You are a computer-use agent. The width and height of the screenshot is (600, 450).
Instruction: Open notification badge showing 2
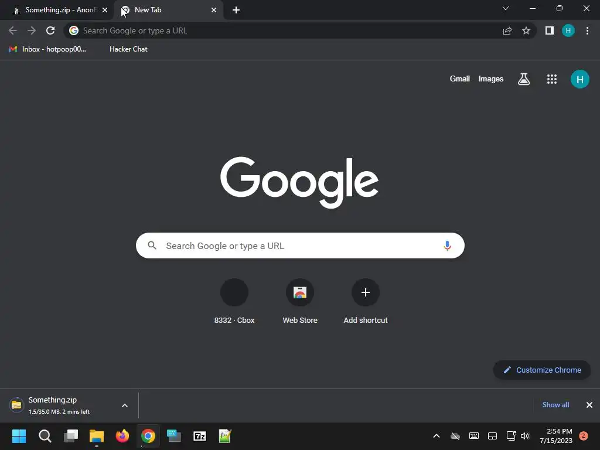(x=584, y=436)
